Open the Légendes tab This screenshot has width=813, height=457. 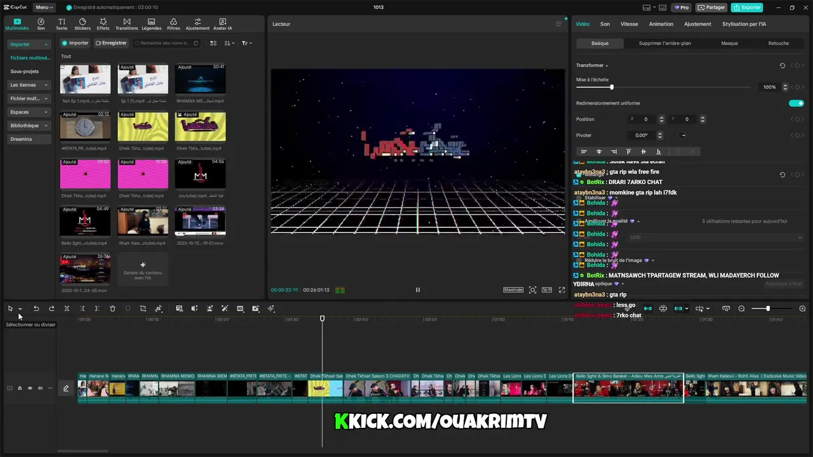151,24
